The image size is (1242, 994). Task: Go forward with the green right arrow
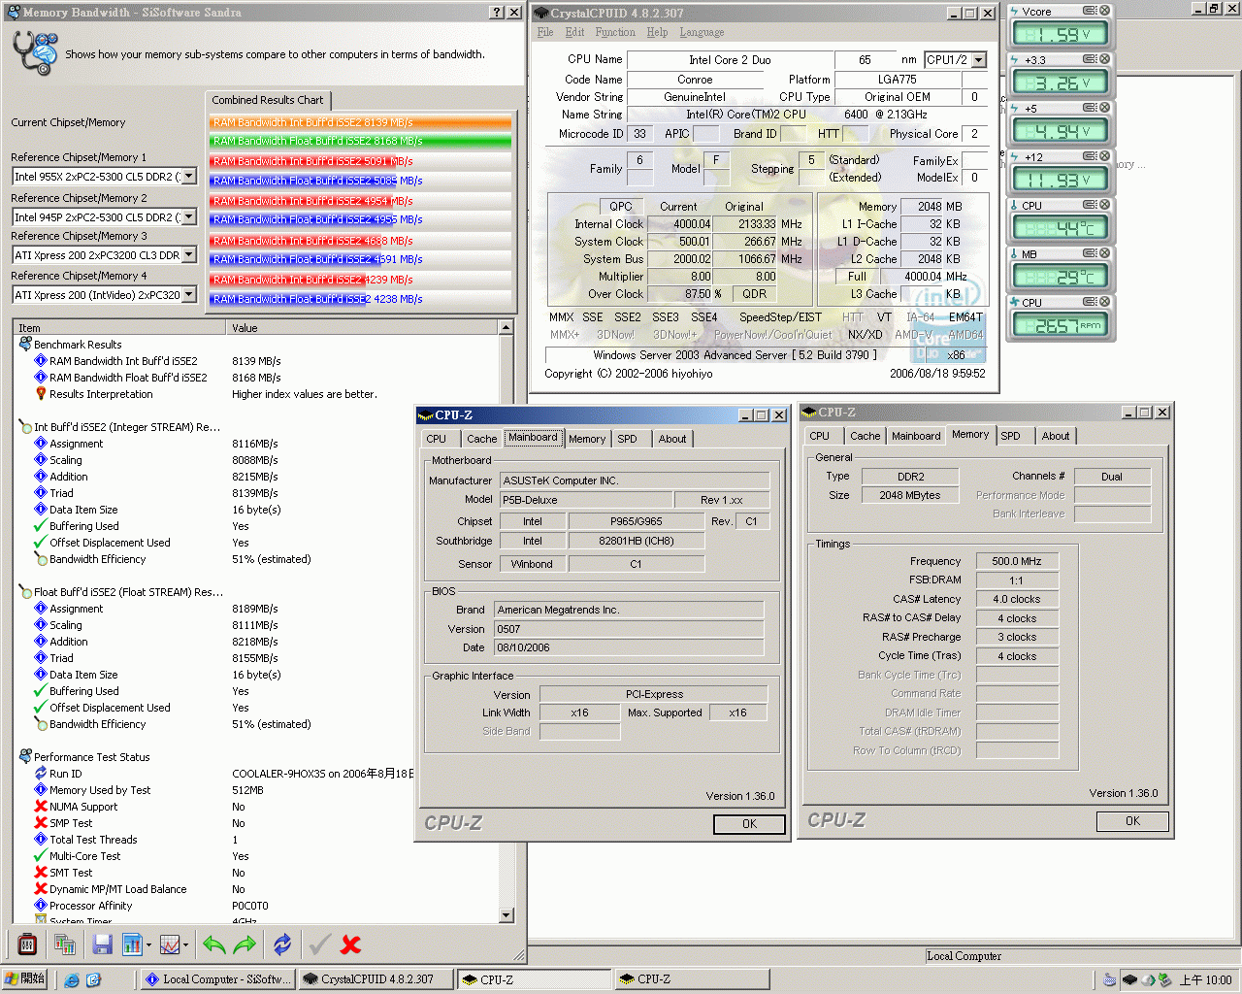click(245, 944)
